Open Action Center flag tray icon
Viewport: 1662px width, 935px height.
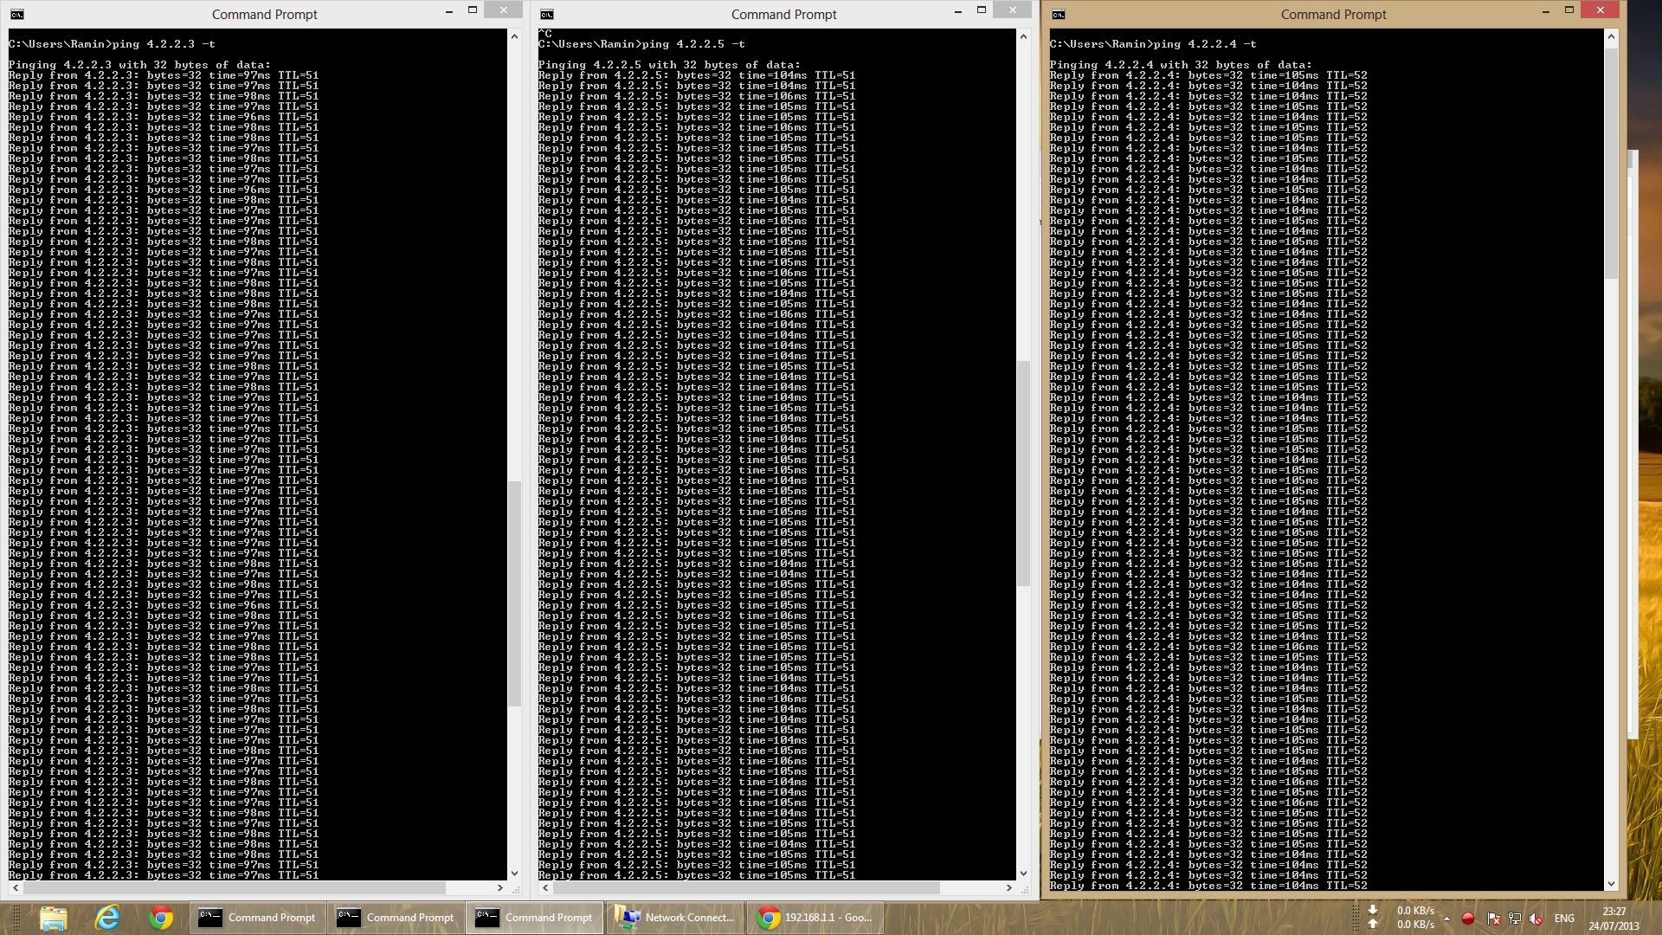tap(1493, 919)
